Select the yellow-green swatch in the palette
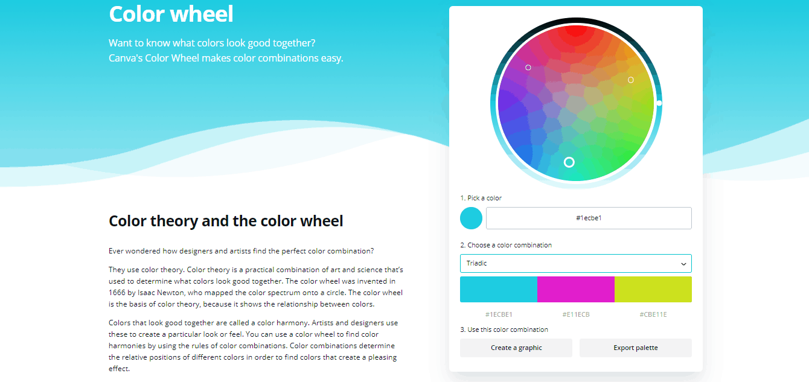The image size is (809, 382). tap(653, 289)
